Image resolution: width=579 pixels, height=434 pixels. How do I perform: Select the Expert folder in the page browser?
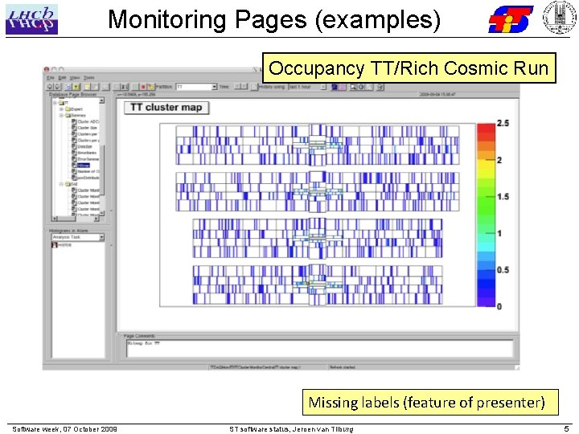pyautogui.click(x=74, y=109)
